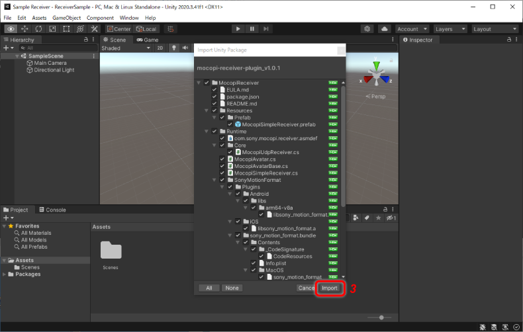Toggle the README.md import checkbox
This screenshot has height=332, width=523.
point(214,104)
